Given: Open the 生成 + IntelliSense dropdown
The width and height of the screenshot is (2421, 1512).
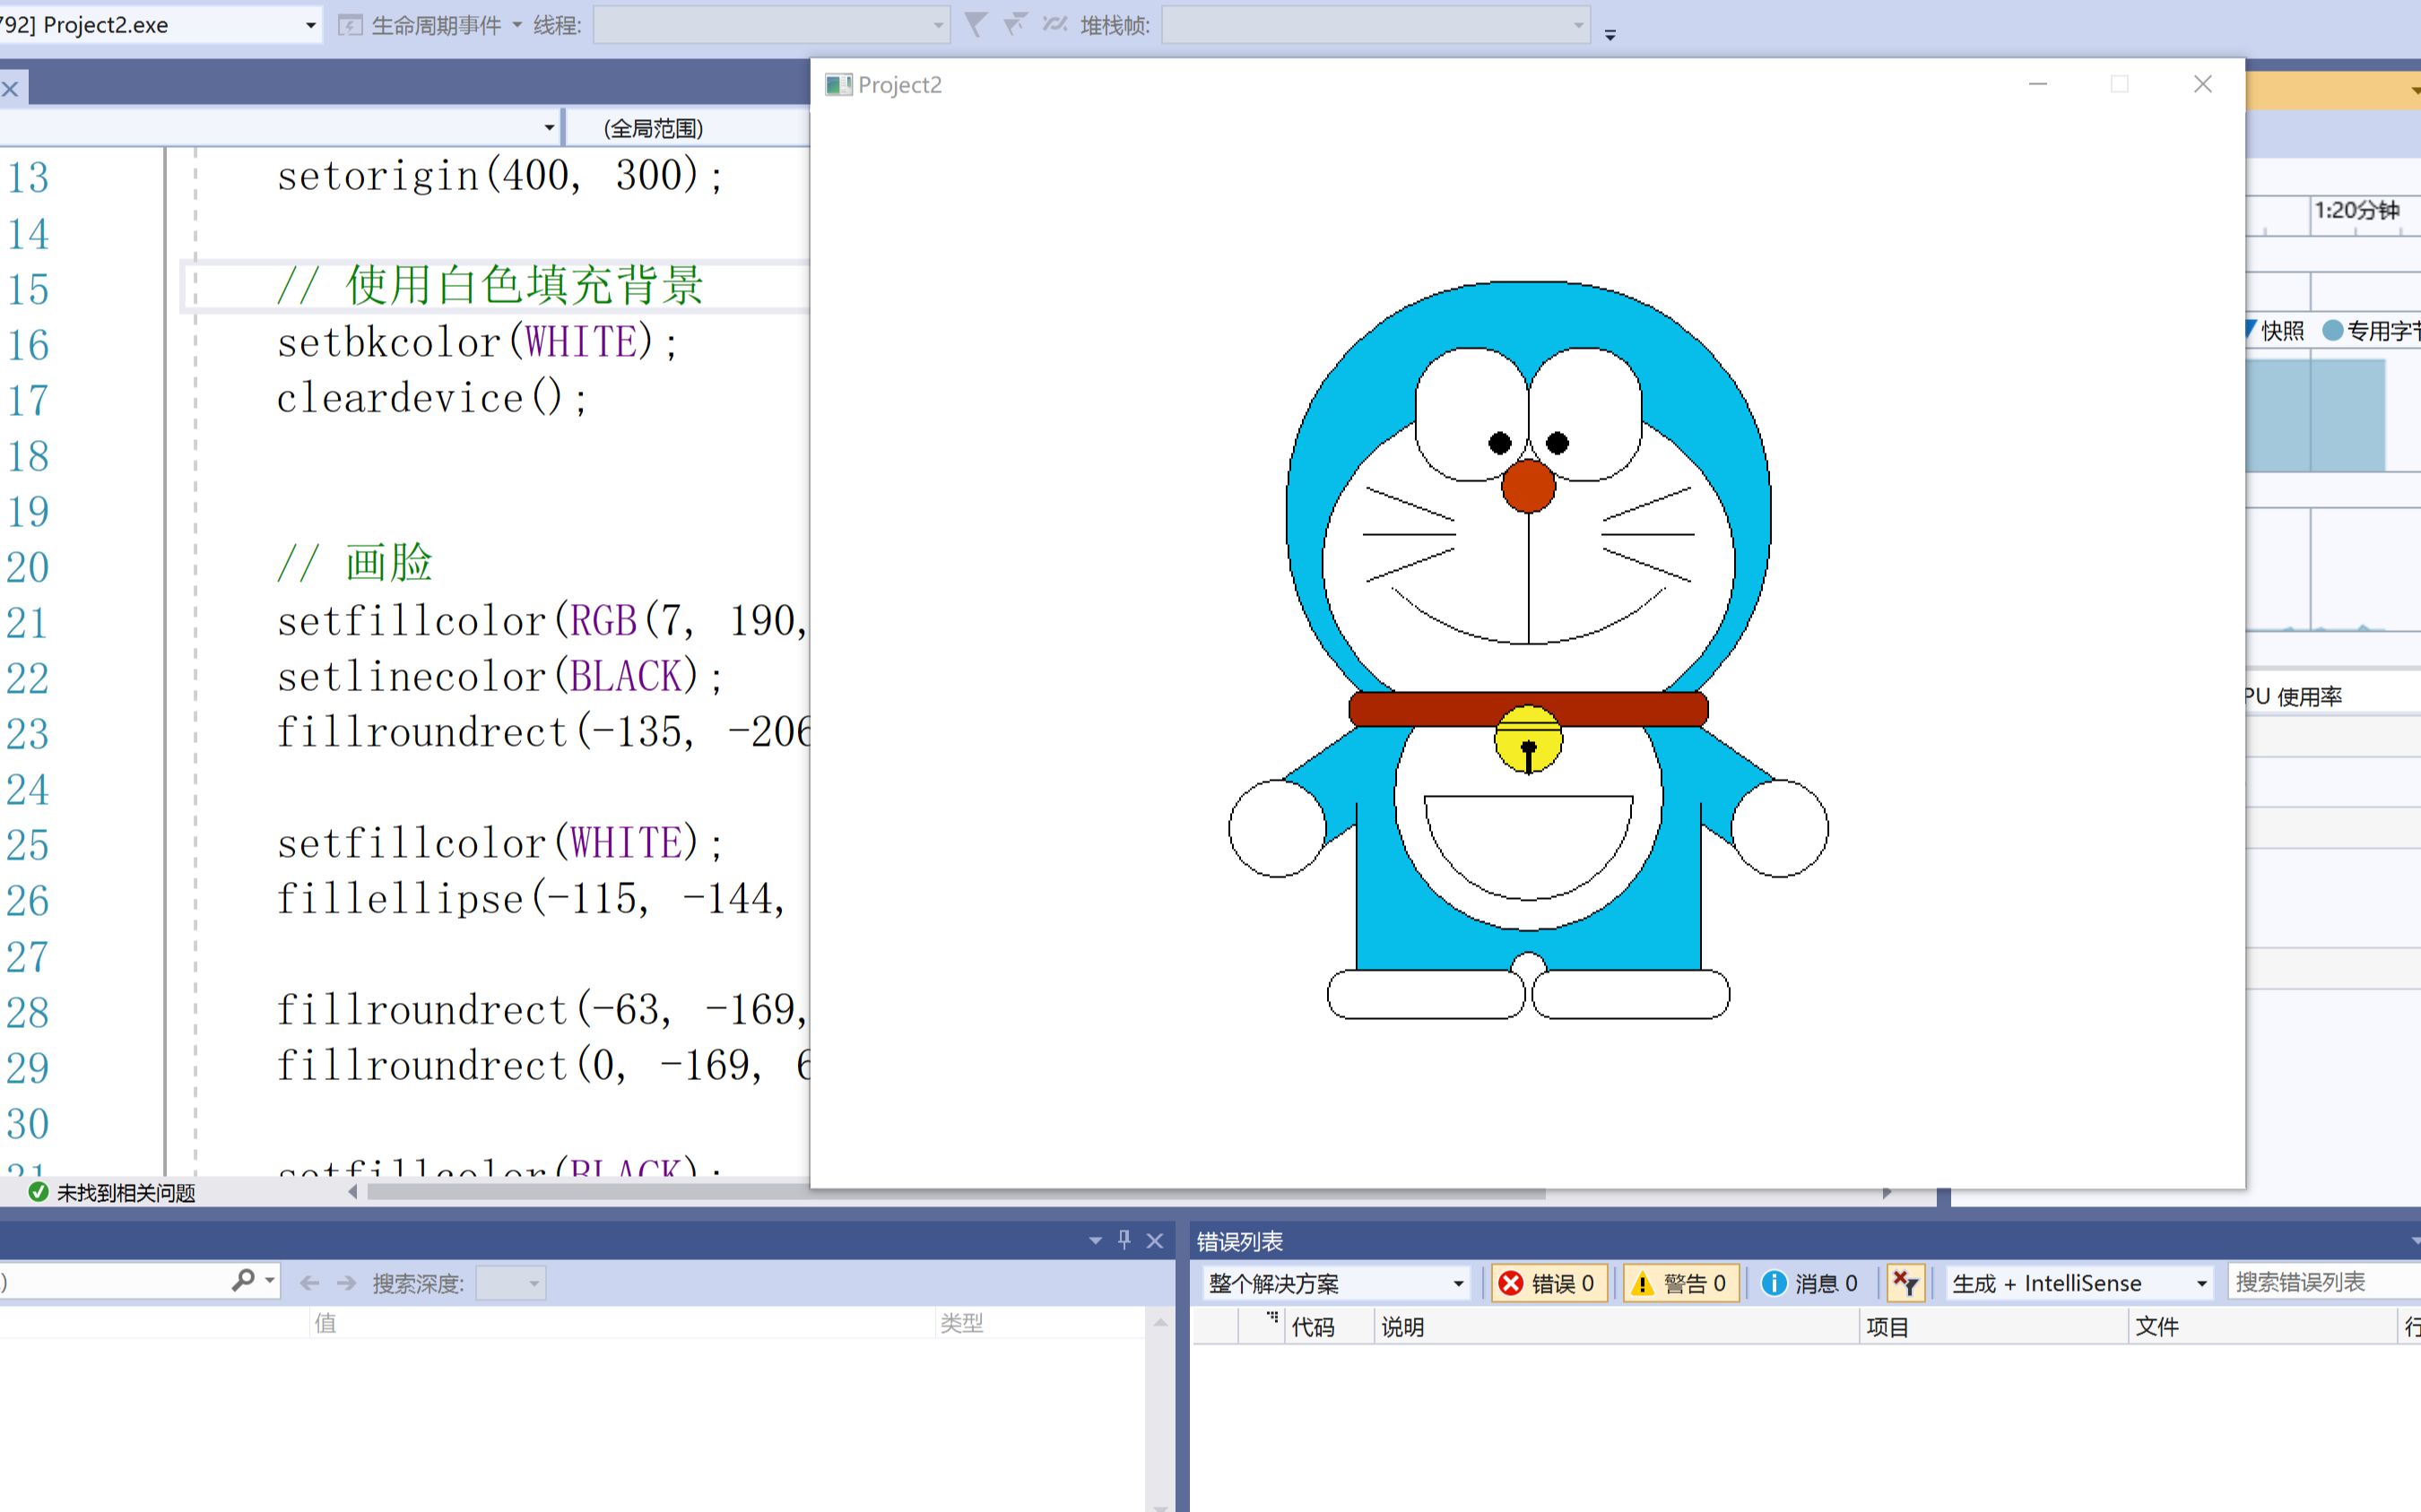Looking at the screenshot, I should click(2078, 1283).
